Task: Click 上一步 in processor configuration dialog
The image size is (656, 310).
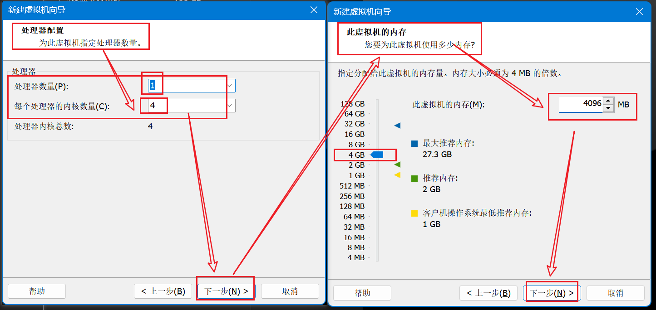Action: point(163,291)
